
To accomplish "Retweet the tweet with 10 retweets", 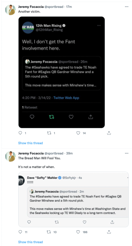I will pyautogui.click(x=49, y=232).
